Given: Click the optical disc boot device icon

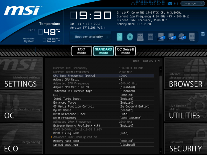Looking at the screenshot, I should (130, 37).
